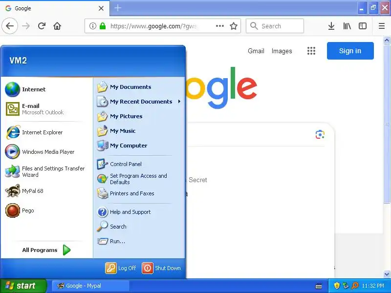This screenshot has width=391, height=293.
Task: Open My Documents folder
Action: coord(139,87)
